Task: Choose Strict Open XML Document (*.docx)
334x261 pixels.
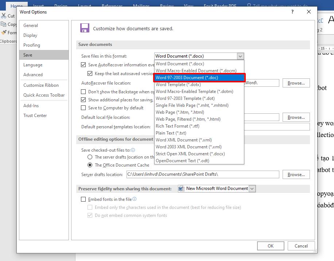Action: point(199,154)
